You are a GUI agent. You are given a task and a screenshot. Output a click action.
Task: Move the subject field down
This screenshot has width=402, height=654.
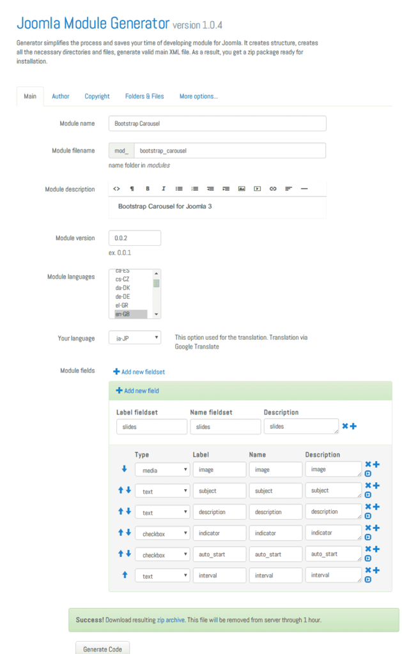128,490
